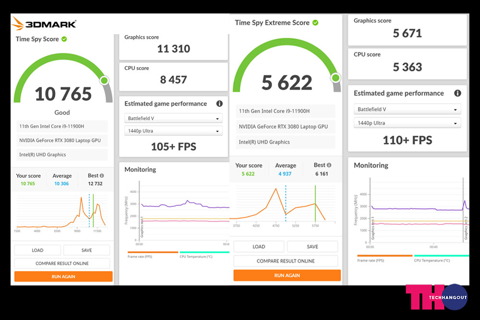The height and width of the screenshot is (320, 480).
Task: Click teal CPU Temperature legend bar under right Monitoring
Action: (442, 256)
